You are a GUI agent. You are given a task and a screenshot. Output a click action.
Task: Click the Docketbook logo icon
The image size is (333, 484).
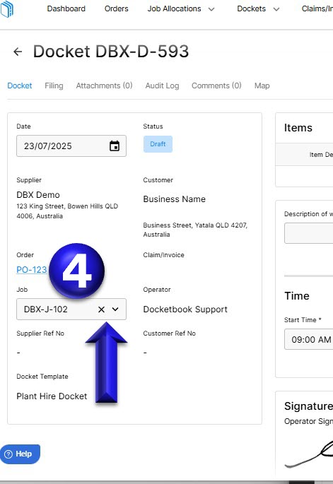pos(6,9)
